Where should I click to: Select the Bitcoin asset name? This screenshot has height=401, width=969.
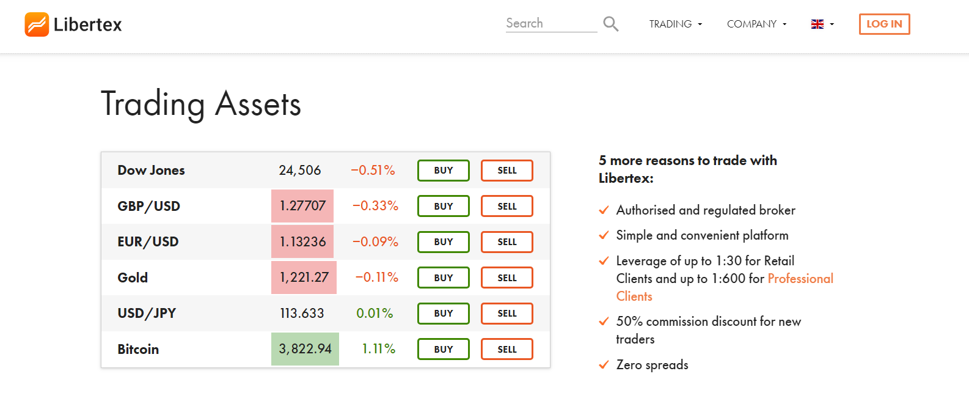click(138, 349)
